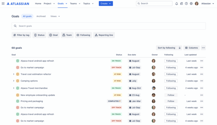The width and height of the screenshot is (217, 125).
Task: Click the COMPLETED status badge
Action: coord(114,101)
